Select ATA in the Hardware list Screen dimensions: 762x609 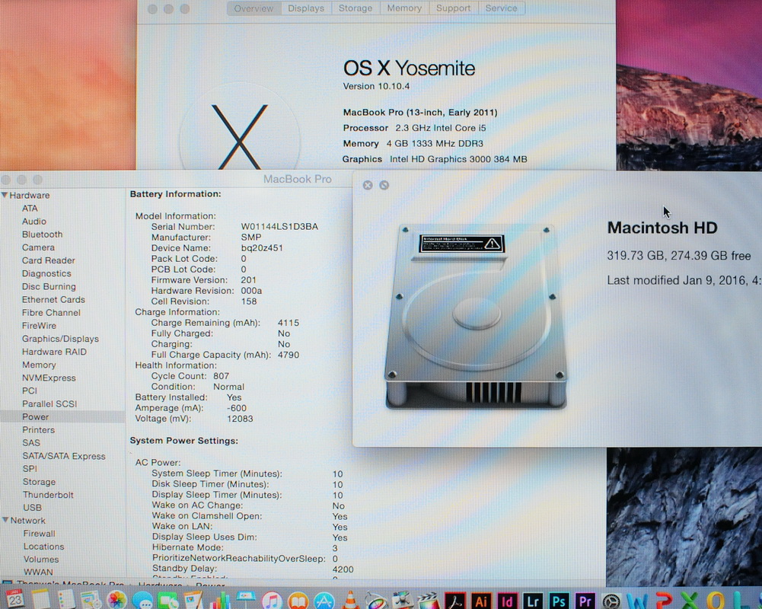pos(30,208)
